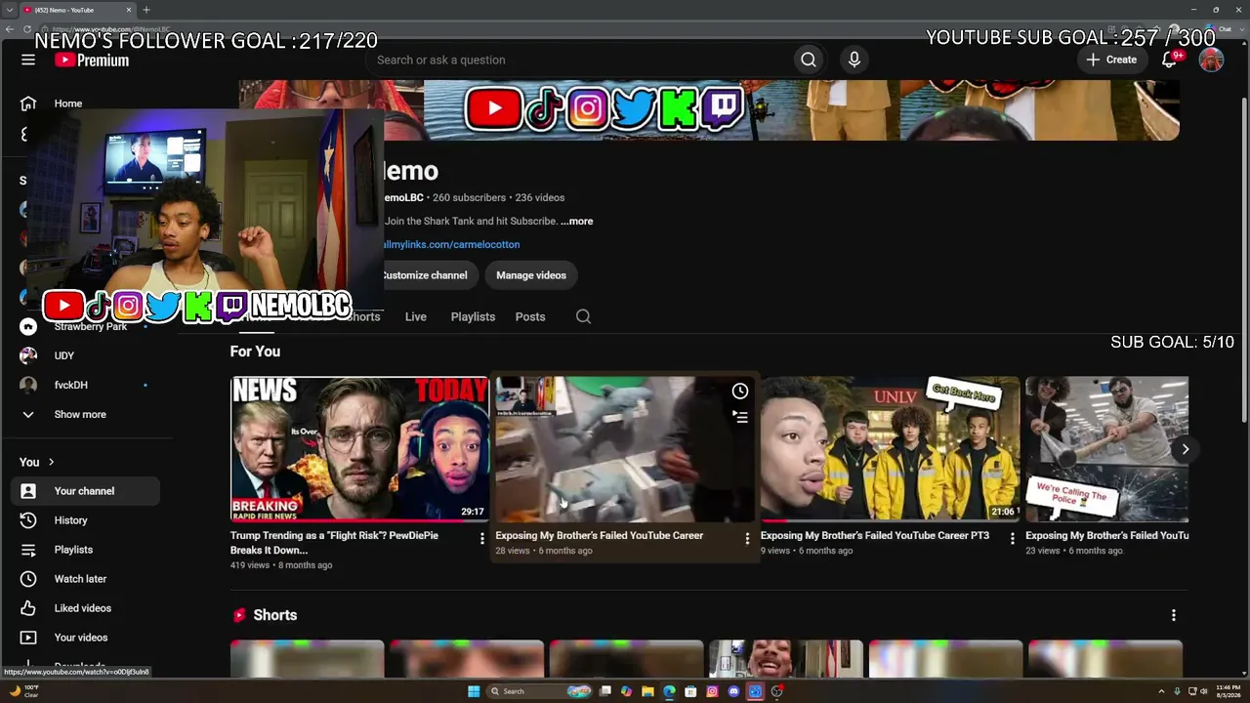This screenshot has width=1250, height=703.
Task: Show hidden system tray icons
Action: 1161,691
